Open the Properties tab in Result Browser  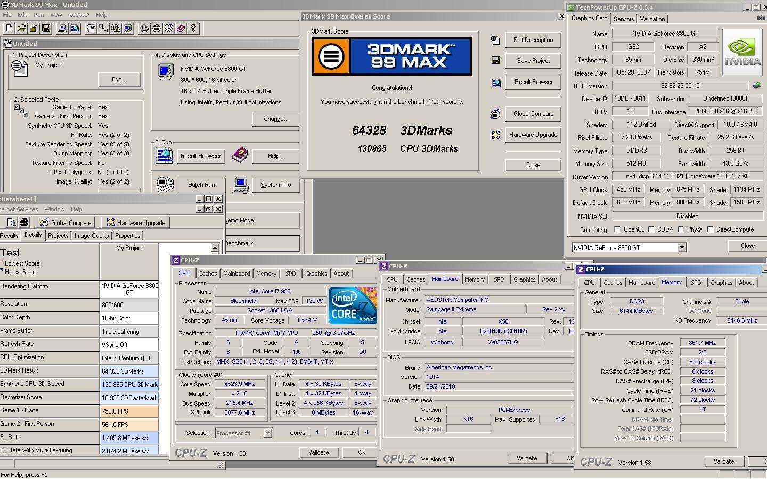(x=128, y=236)
